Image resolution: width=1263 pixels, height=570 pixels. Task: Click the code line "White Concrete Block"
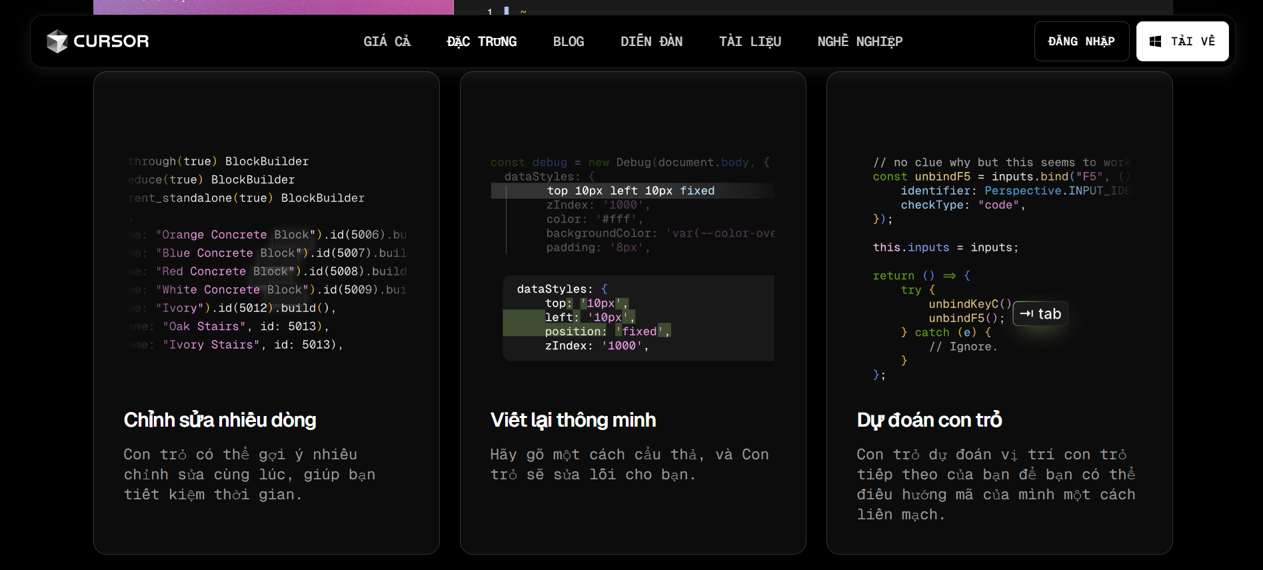268,290
